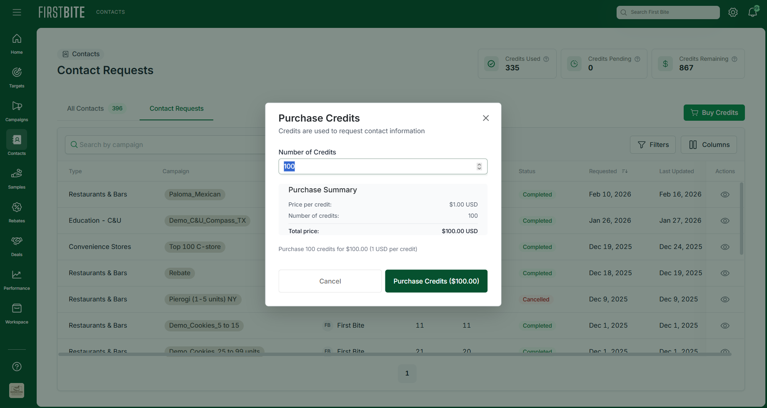Open the notifications bell
Screen dimensions: 767x408
[753, 12]
